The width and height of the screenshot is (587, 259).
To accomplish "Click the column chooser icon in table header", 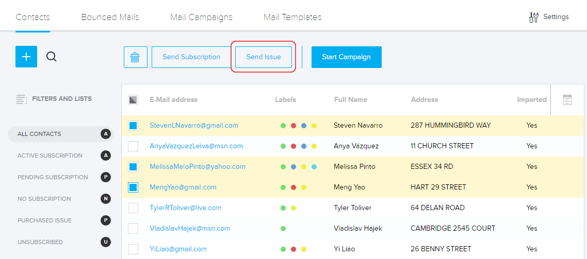I will tap(567, 100).
